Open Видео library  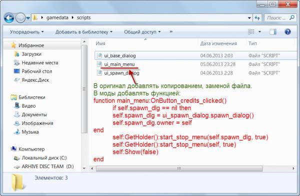28,106
